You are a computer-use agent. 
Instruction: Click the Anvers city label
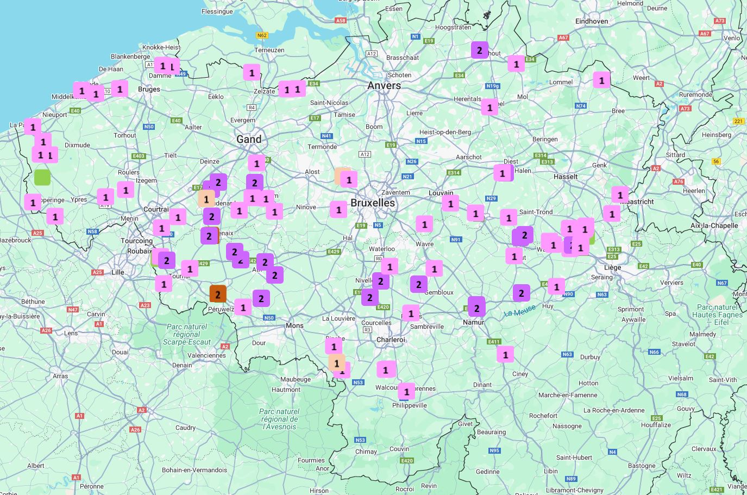click(x=384, y=85)
